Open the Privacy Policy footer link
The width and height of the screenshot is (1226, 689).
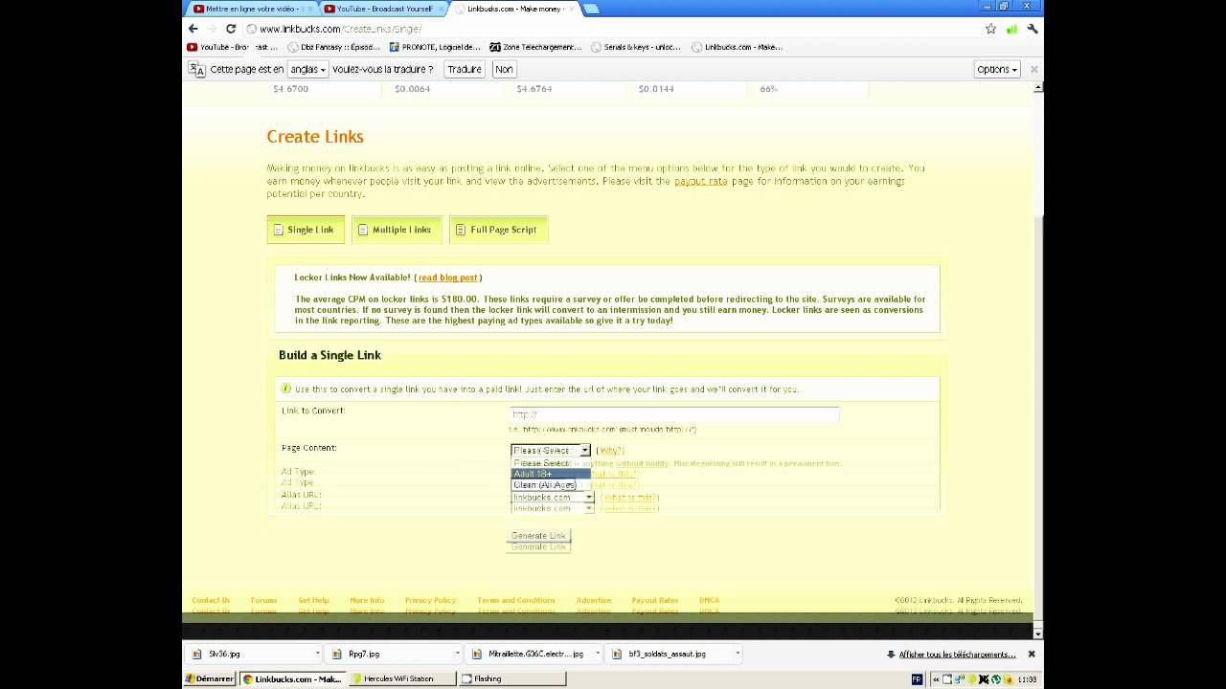[430, 600]
